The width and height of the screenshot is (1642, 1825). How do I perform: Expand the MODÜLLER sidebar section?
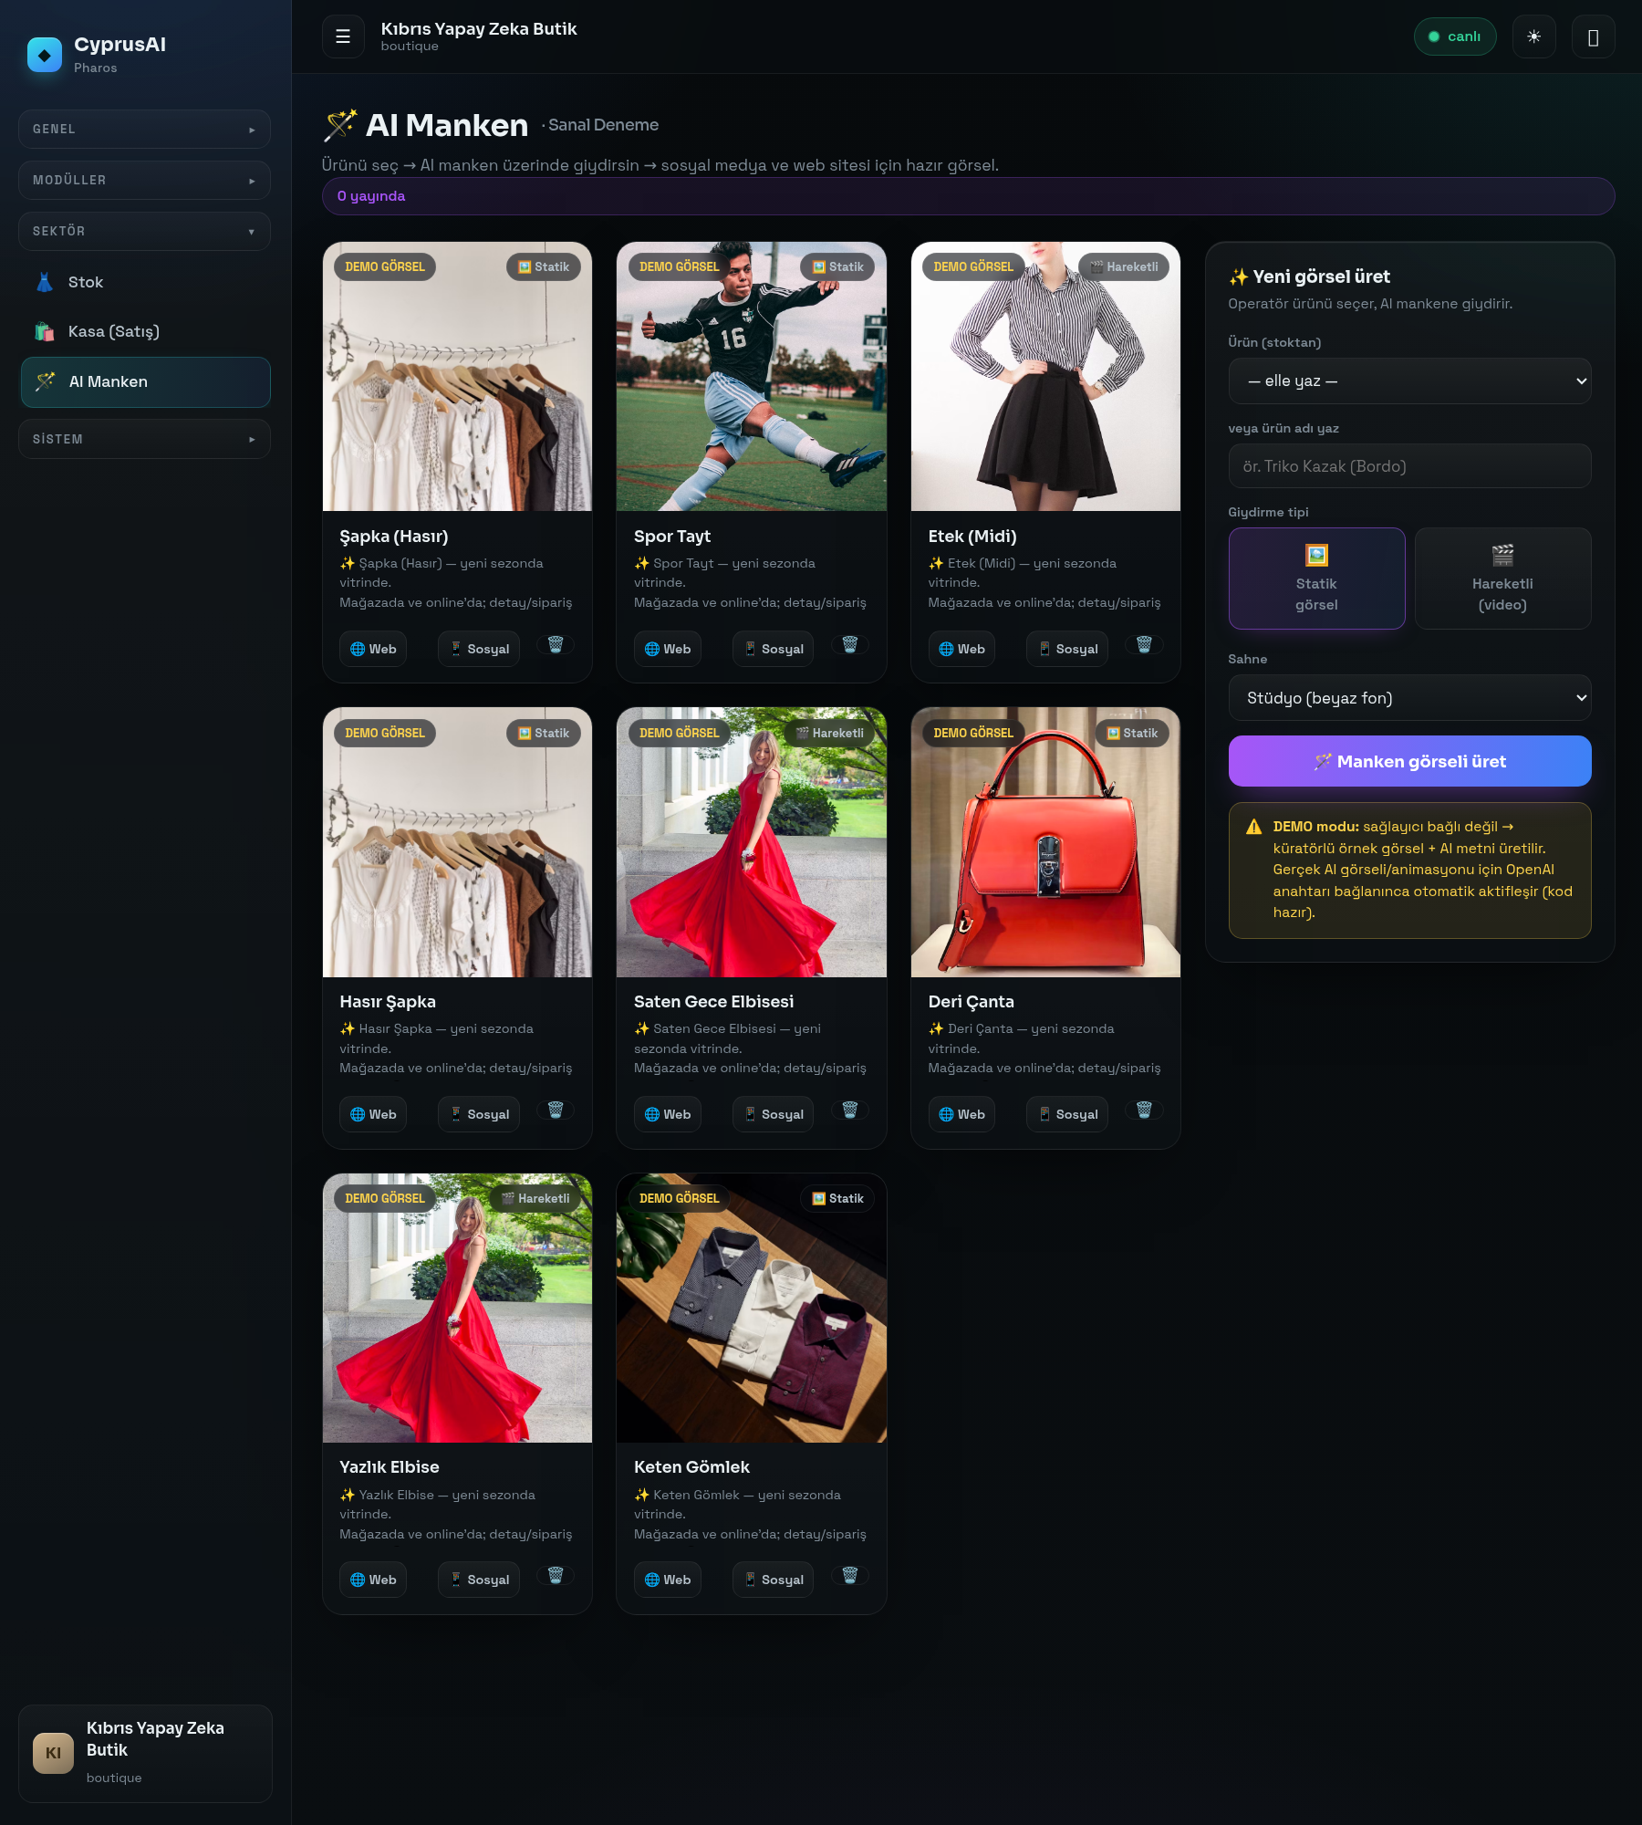pos(144,181)
